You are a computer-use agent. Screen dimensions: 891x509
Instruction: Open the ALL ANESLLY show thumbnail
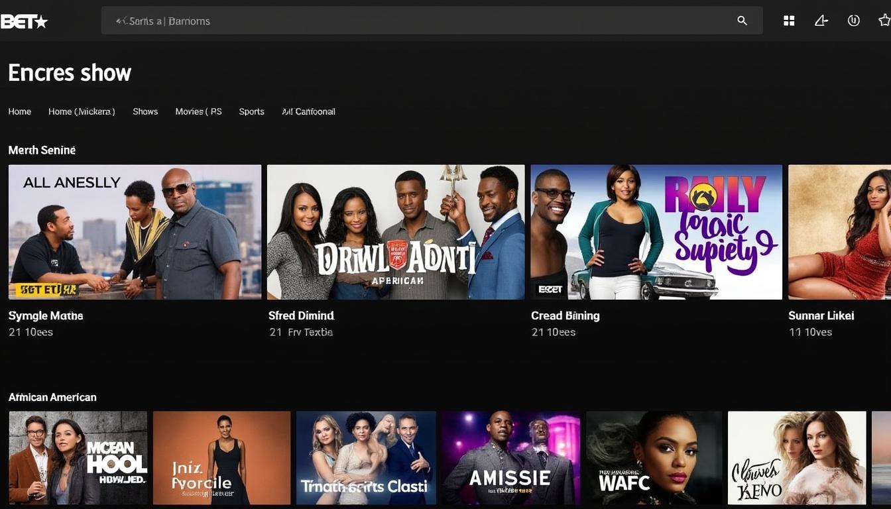(135, 232)
